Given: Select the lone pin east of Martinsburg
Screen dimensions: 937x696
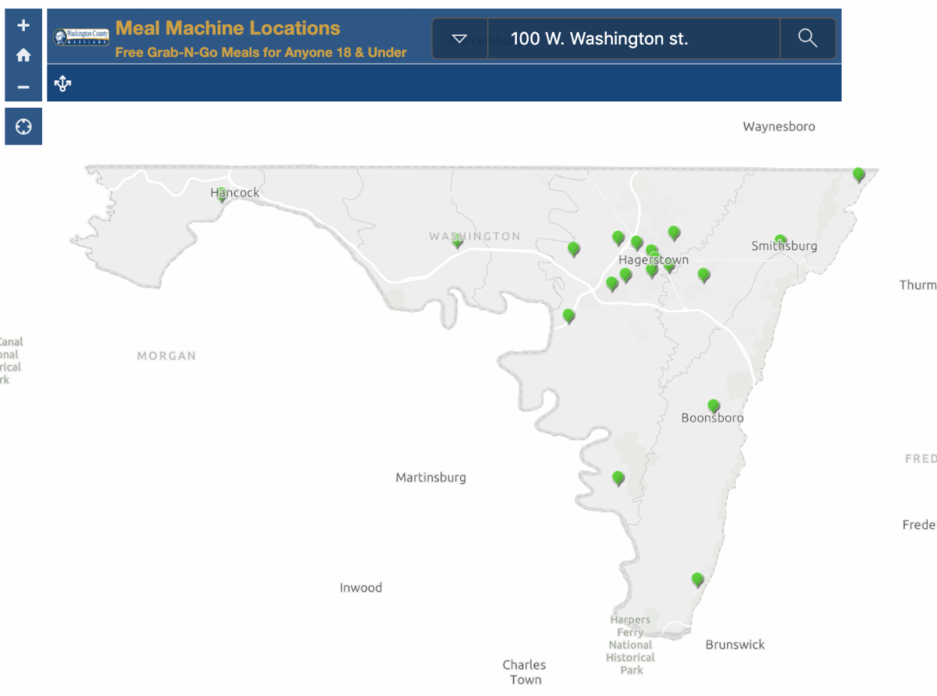Looking at the screenshot, I should point(618,478).
